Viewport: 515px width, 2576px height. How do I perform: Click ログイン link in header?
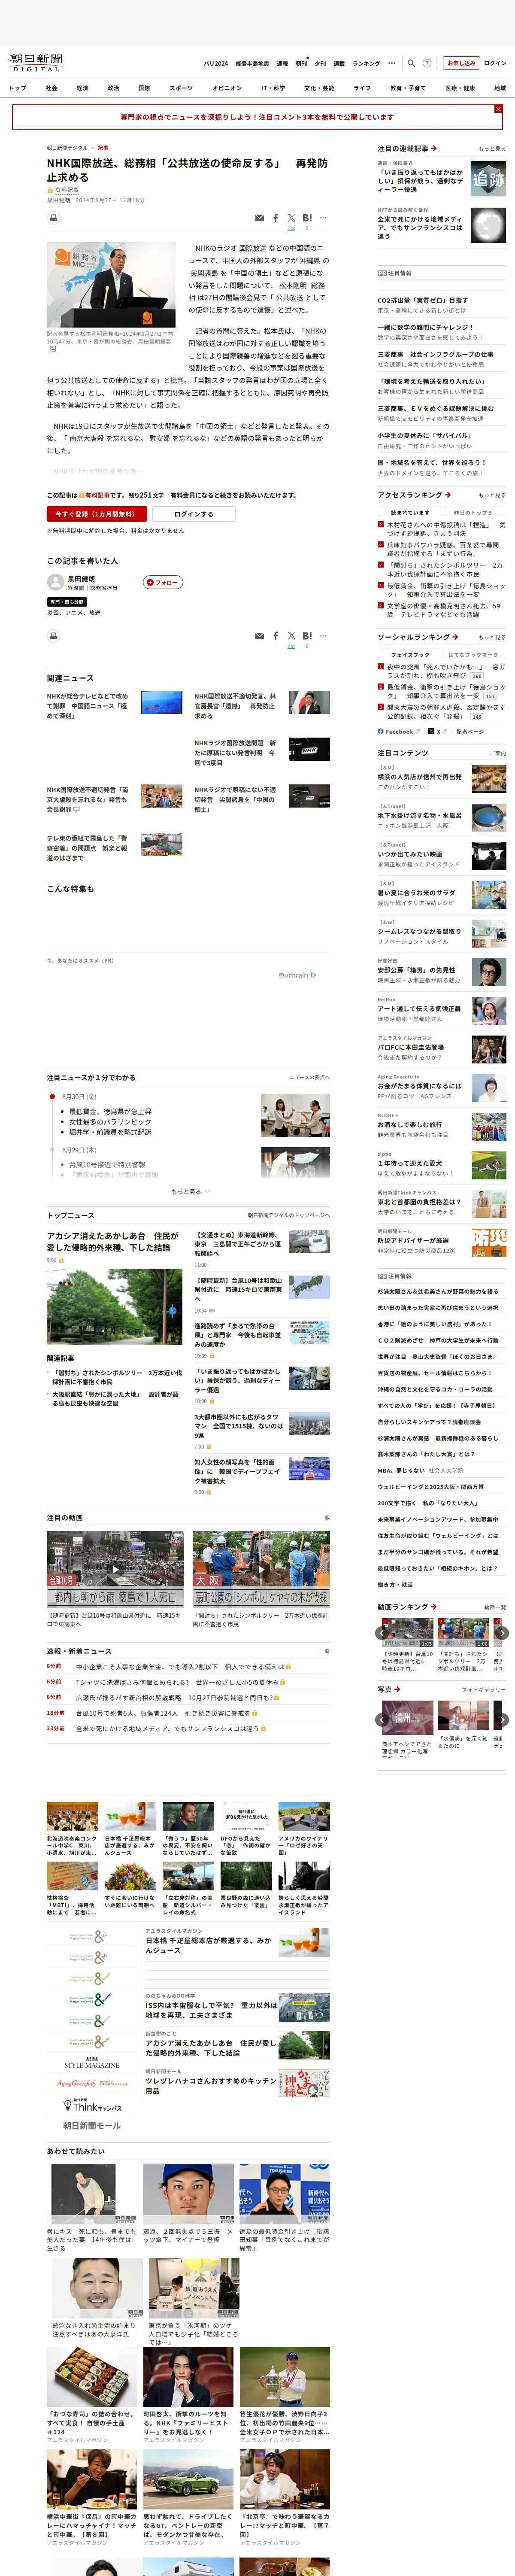tap(495, 63)
